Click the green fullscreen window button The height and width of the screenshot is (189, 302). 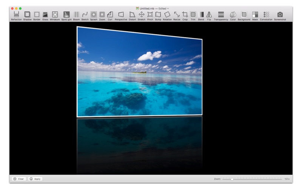tap(20, 8)
